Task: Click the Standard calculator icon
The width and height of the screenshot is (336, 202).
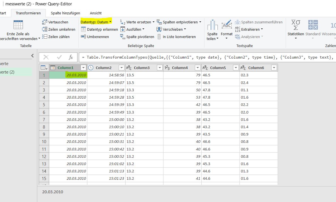Action: pos(313,25)
